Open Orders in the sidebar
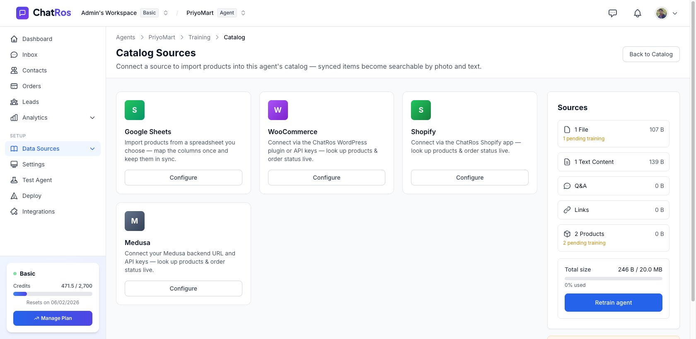 53,86
